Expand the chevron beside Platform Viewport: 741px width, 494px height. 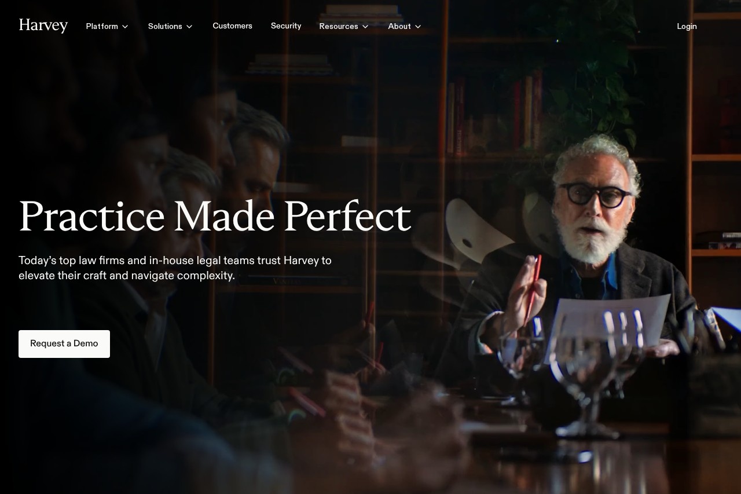[125, 27]
